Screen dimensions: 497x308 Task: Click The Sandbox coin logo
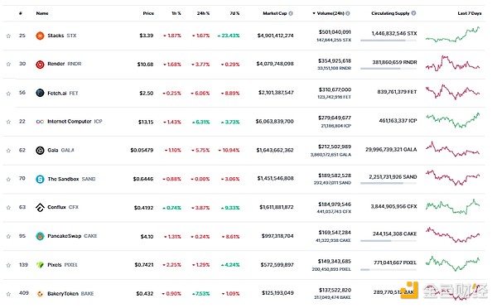tap(40, 179)
